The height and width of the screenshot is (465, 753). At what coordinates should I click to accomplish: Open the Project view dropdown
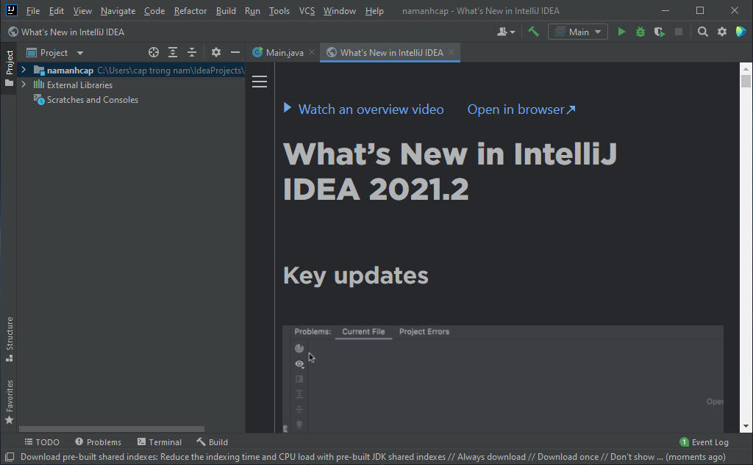(x=54, y=52)
